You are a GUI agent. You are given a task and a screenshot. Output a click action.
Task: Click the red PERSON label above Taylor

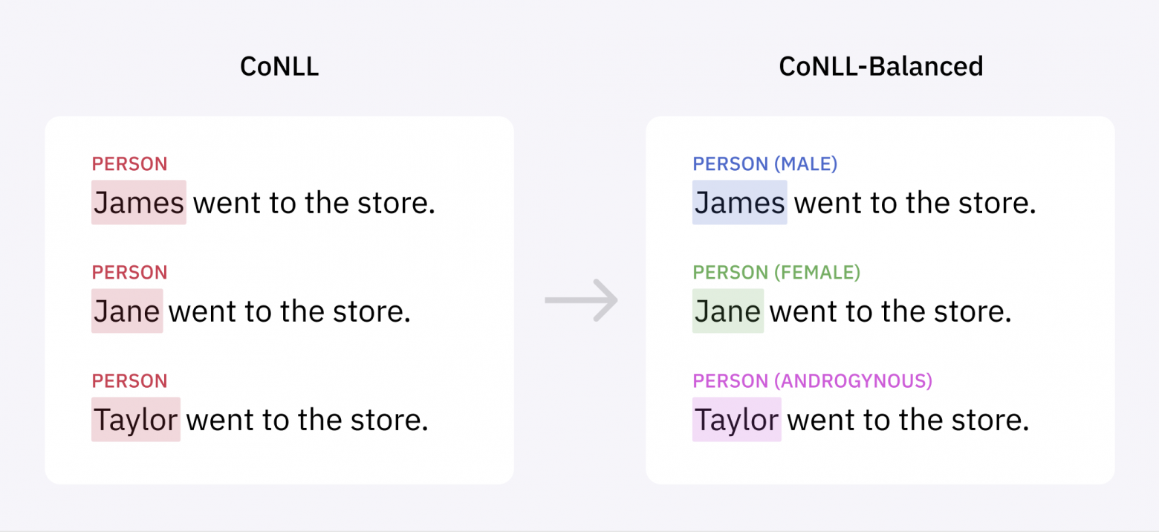point(130,381)
